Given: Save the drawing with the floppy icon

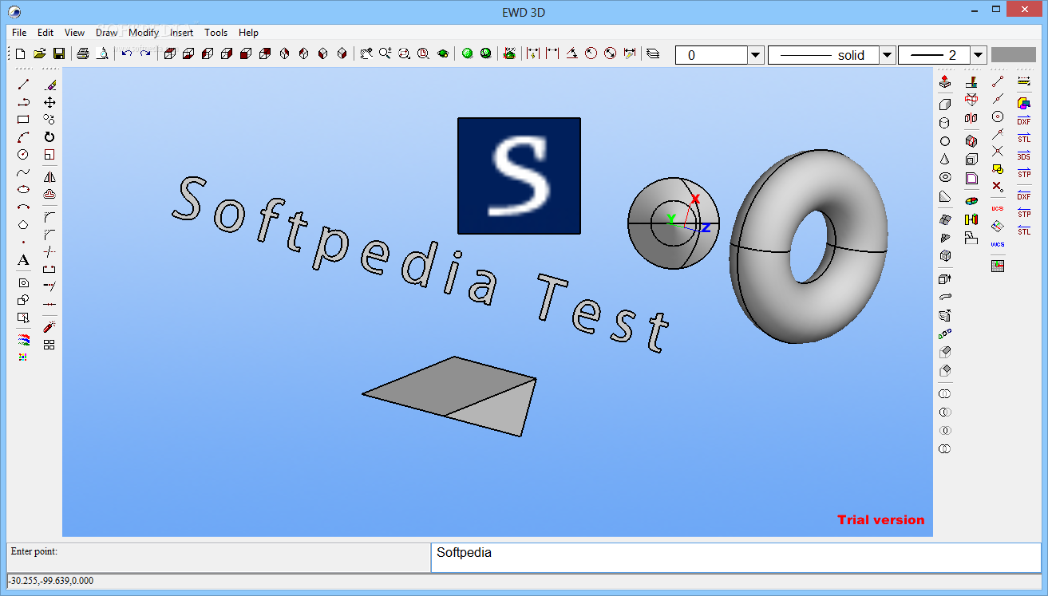Looking at the screenshot, I should click(x=58, y=53).
